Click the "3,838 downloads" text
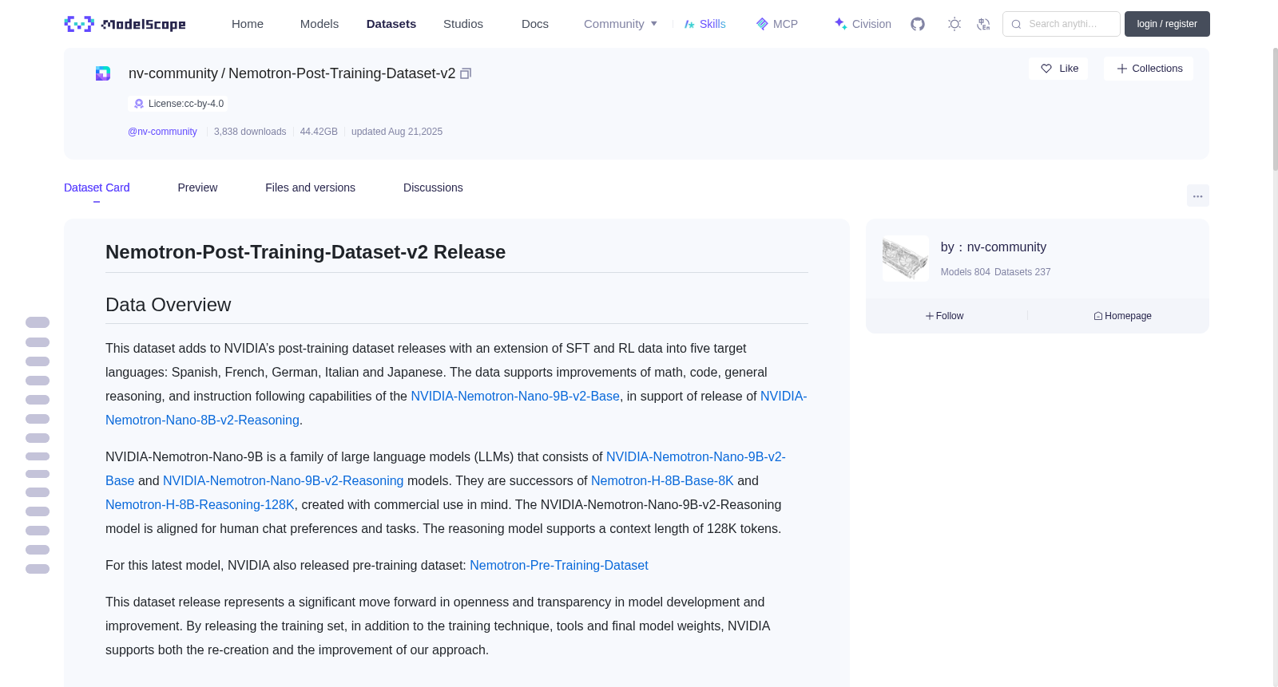The width and height of the screenshot is (1278, 687). pos(250,132)
